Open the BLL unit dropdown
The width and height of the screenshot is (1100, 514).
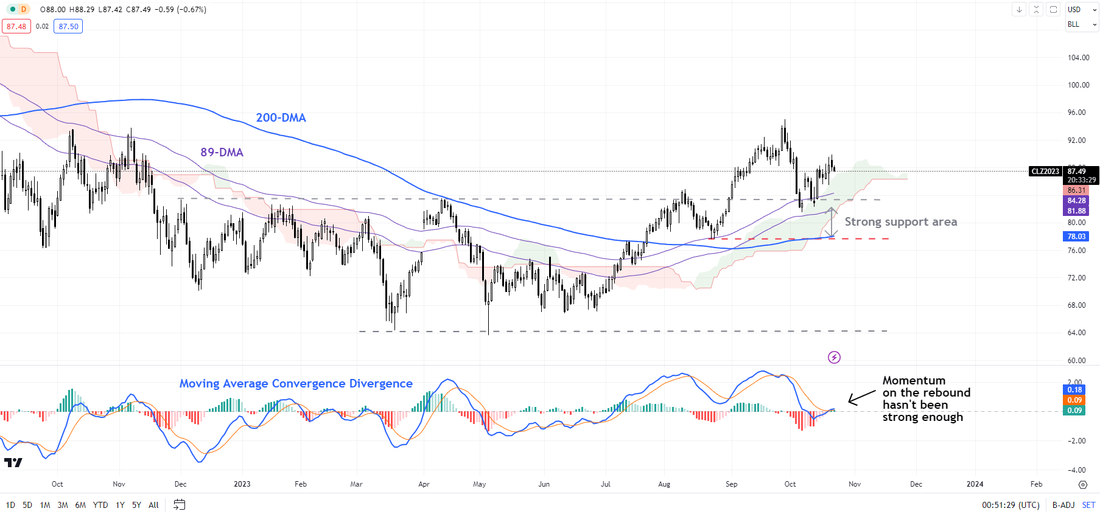point(1082,24)
